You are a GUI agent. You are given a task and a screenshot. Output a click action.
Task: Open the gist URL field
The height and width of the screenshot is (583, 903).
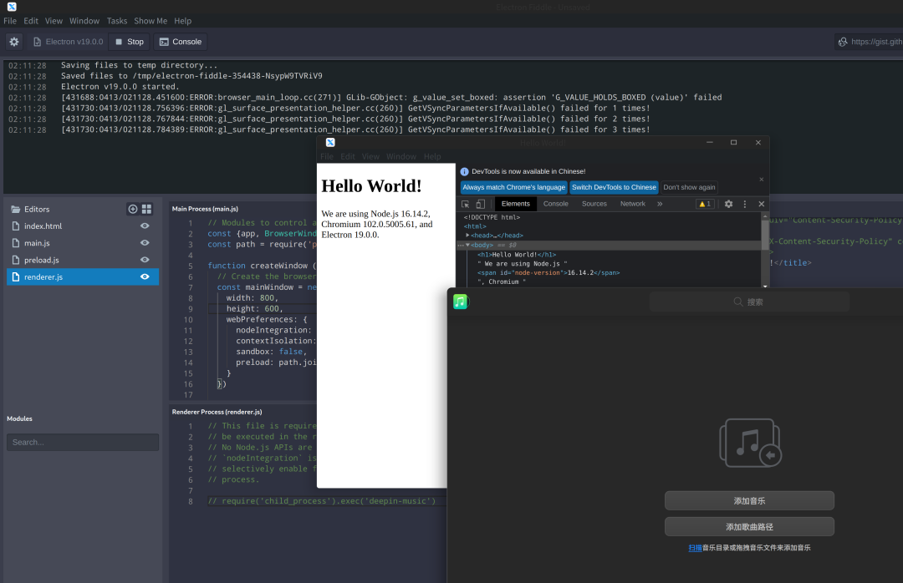tap(870, 42)
